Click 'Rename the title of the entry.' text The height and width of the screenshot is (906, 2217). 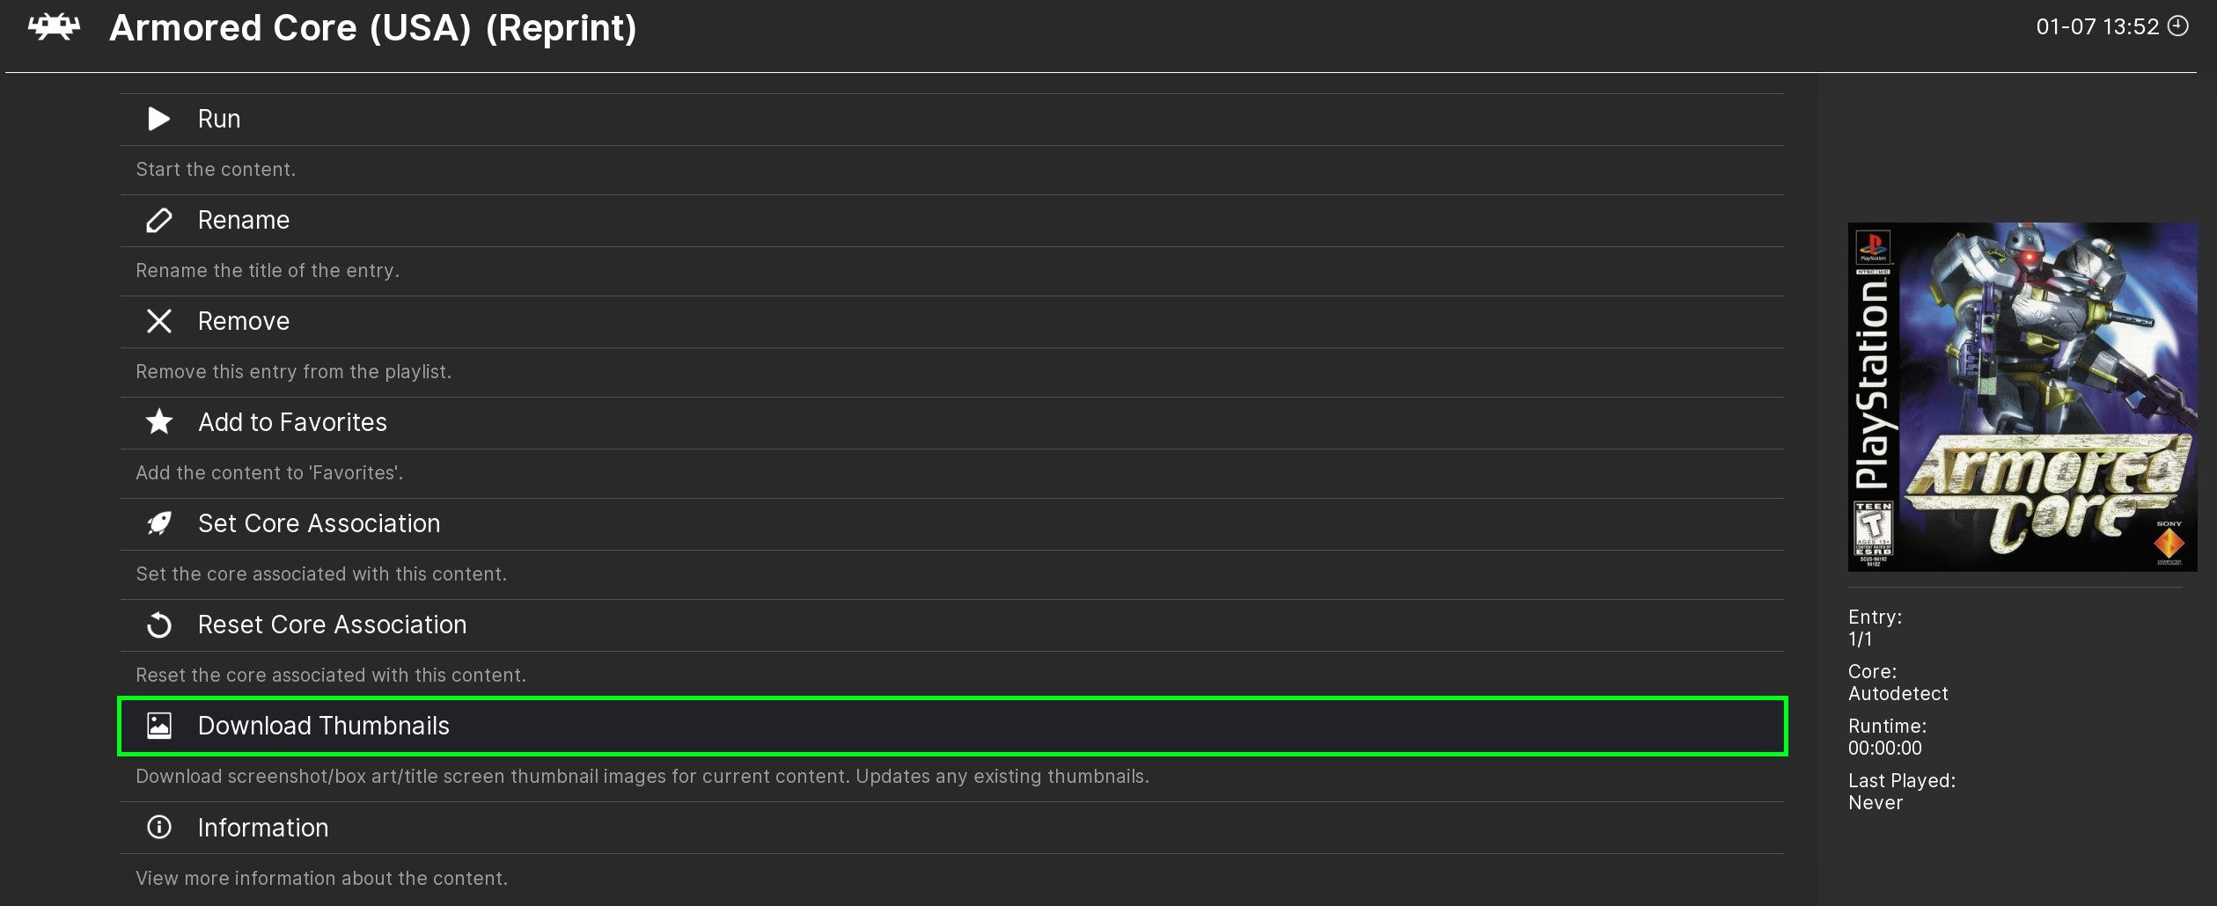[268, 271]
